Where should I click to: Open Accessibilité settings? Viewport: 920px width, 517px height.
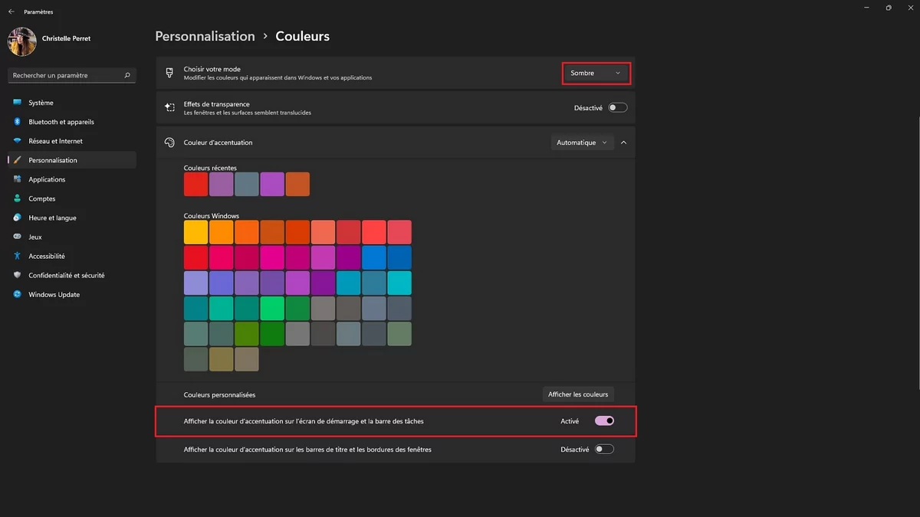(x=72, y=256)
